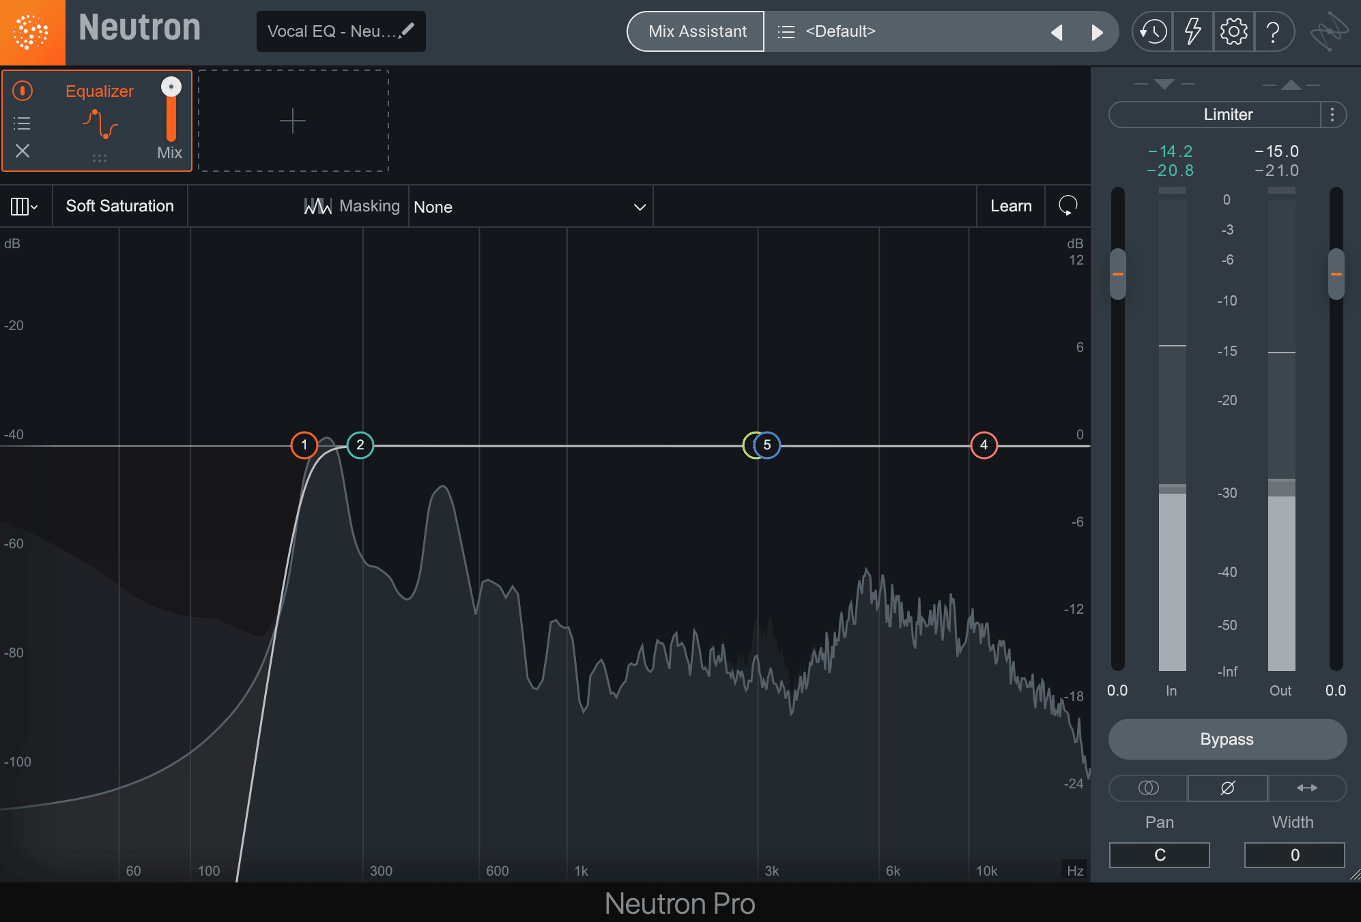
Task: Select EQ band node 5
Action: pos(767,445)
